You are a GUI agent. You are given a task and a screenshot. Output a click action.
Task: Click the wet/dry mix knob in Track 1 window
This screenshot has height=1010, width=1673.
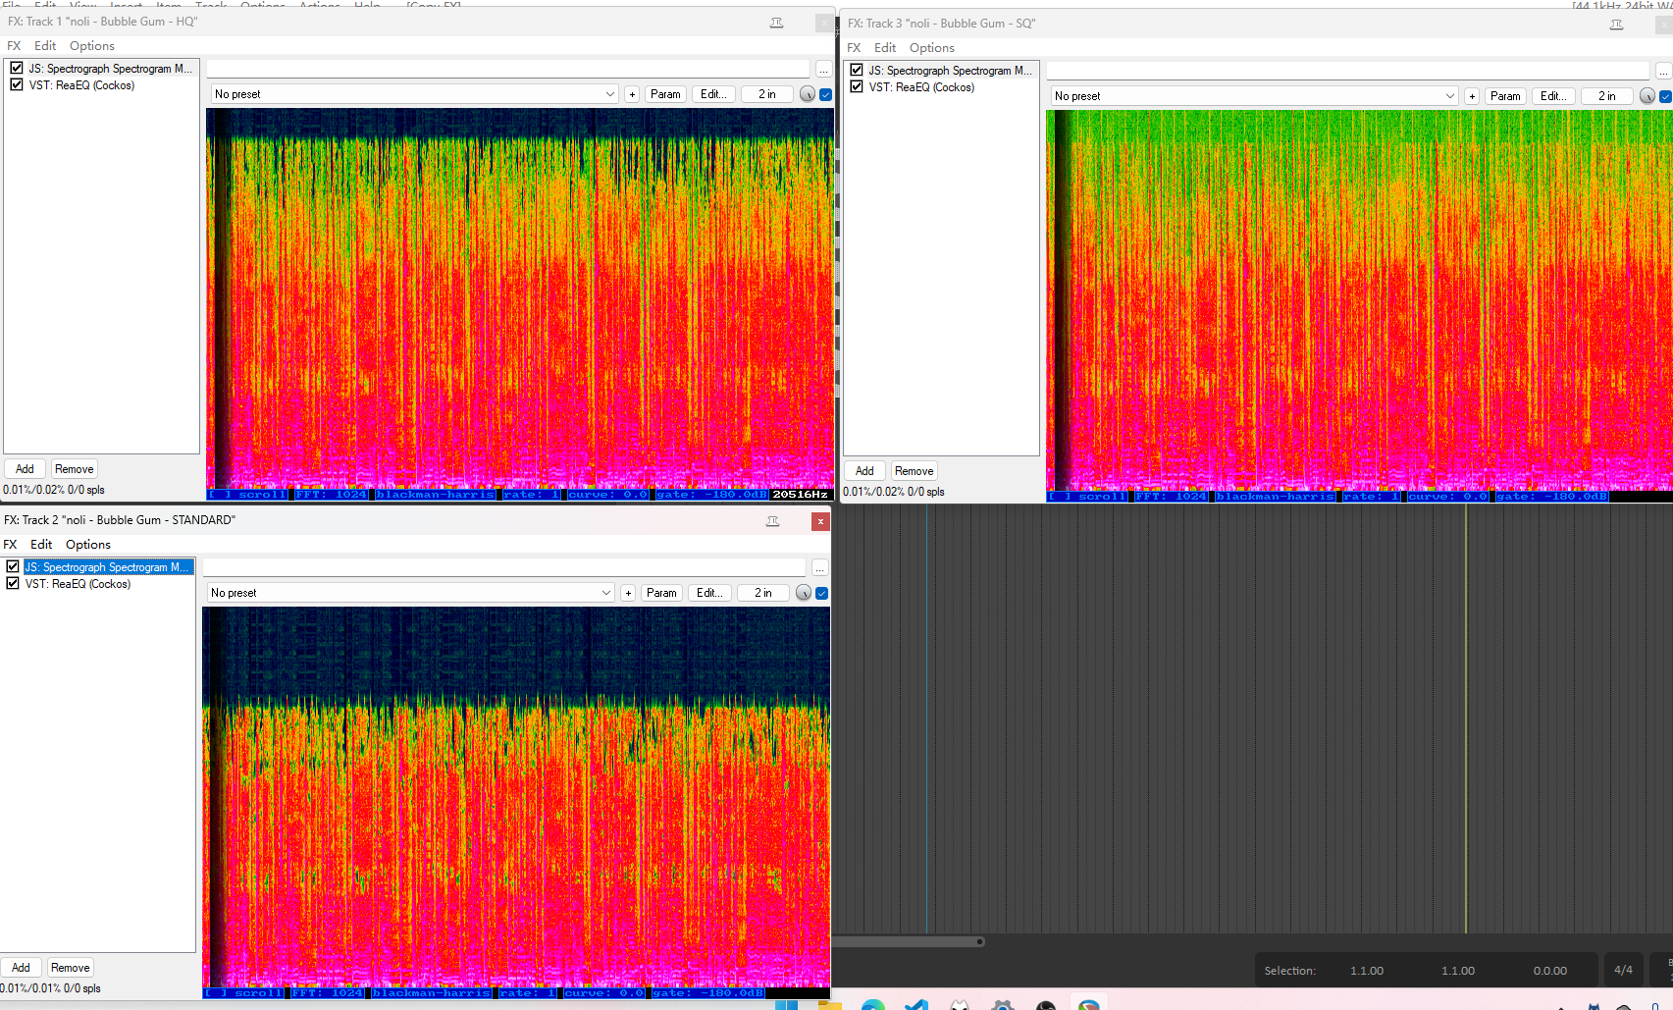click(808, 94)
